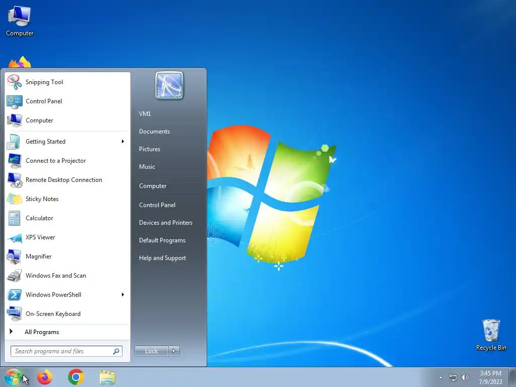Click the XPS Viewer label text
Viewport: 516px width, 387px height.
pyautogui.click(x=40, y=237)
